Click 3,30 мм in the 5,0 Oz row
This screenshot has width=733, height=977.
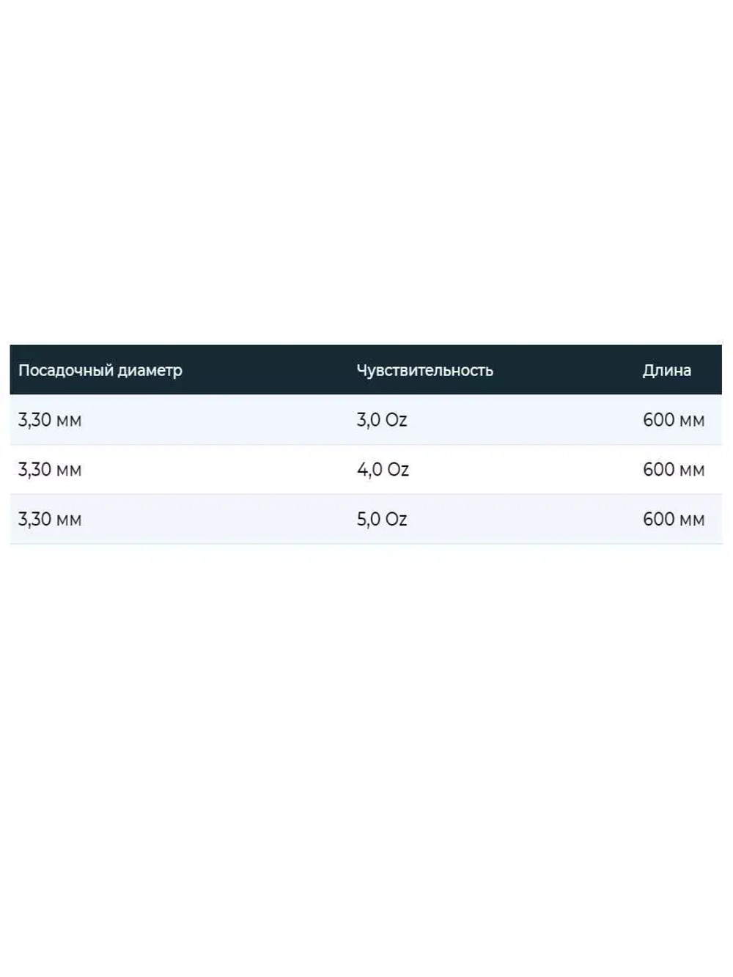[x=50, y=520]
